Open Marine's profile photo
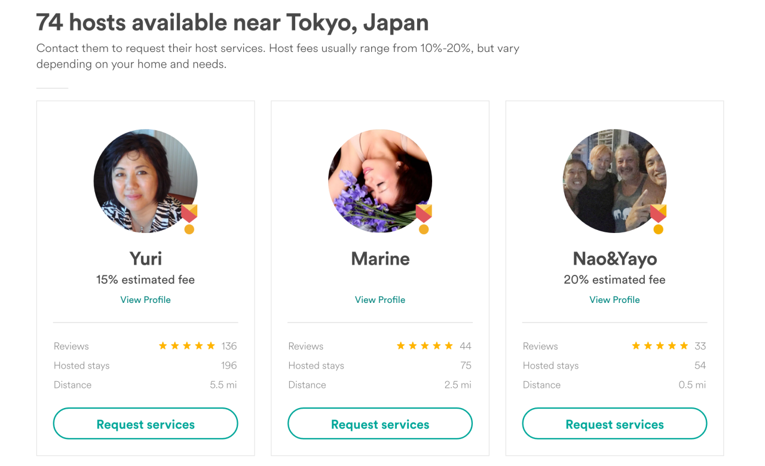The image size is (765, 466). (x=380, y=181)
